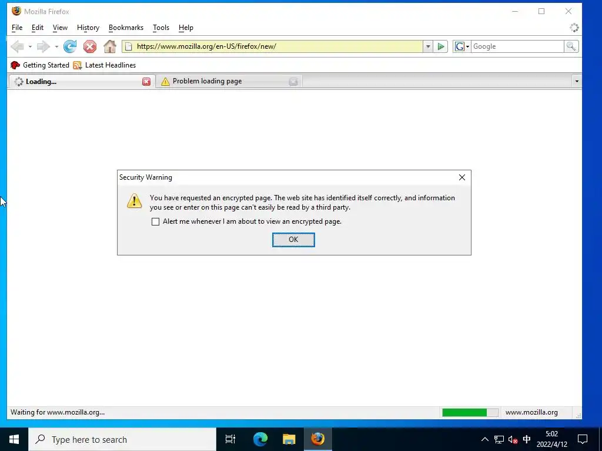Viewport: 602px width, 451px height.
Task: Open the notification center icon
Action: [583, 439]
